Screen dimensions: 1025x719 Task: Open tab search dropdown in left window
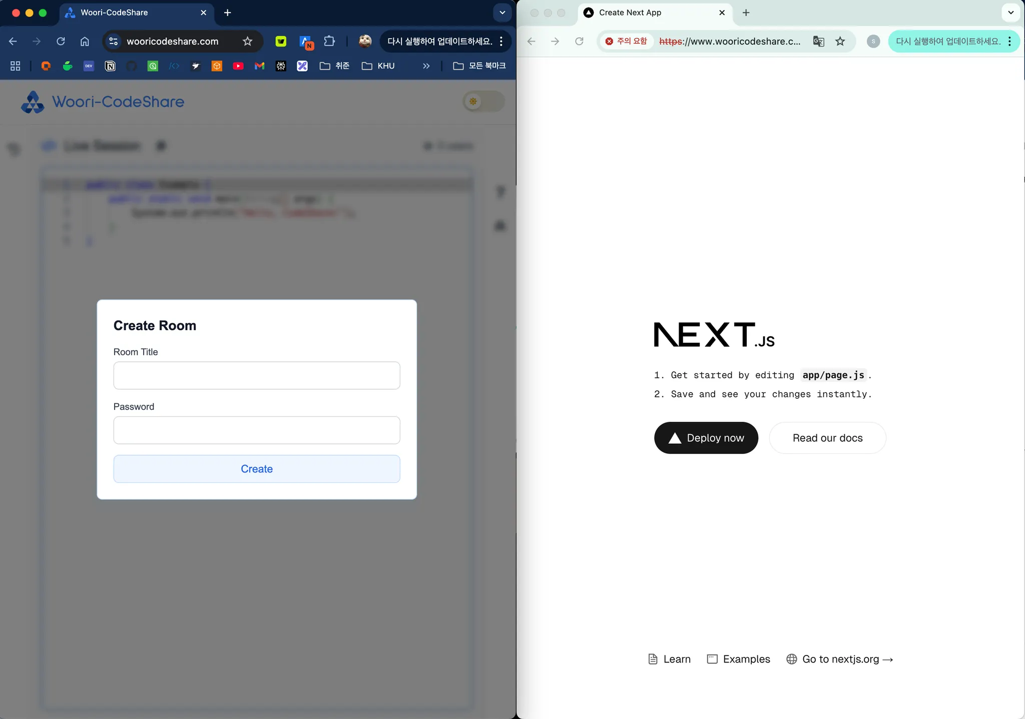[502, 13]
